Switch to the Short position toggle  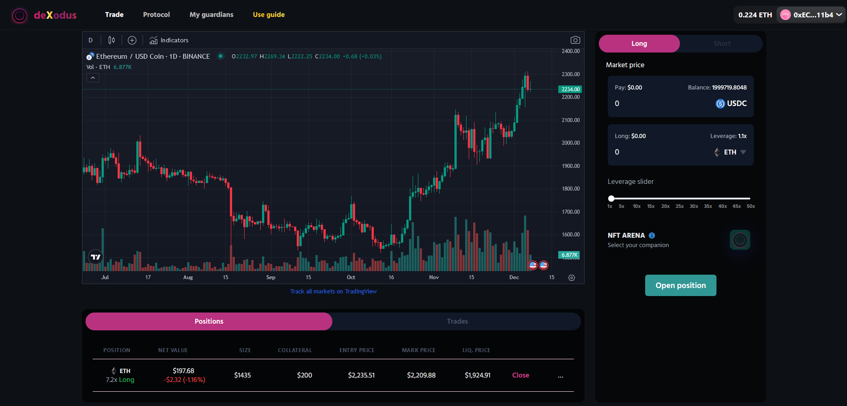click(x=722, y=44)
